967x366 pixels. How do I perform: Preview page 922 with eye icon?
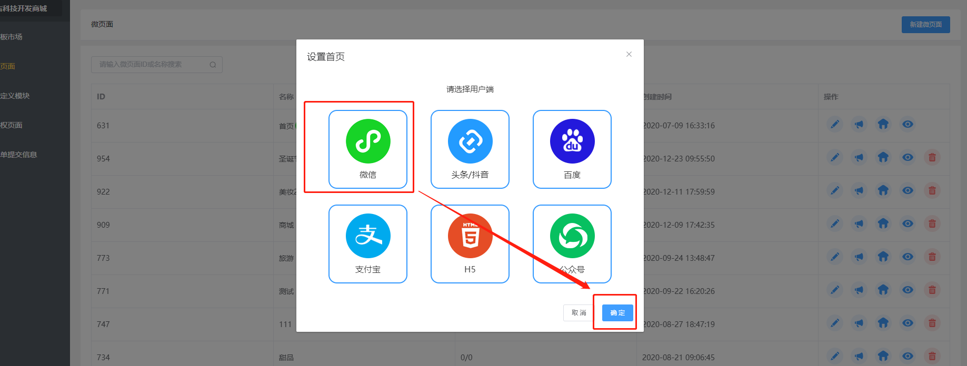tap(908, 191)
